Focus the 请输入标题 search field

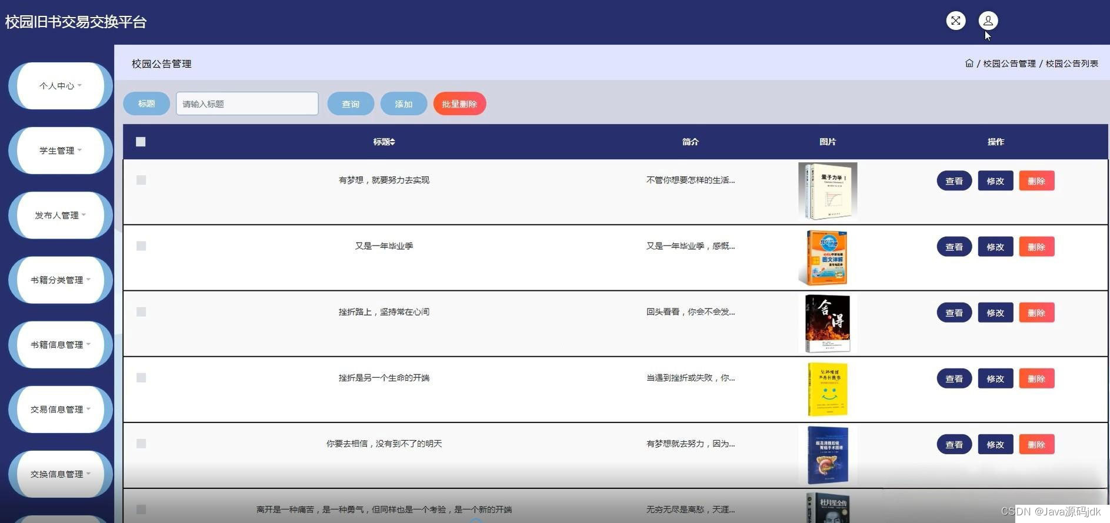[x=247, y=103]
